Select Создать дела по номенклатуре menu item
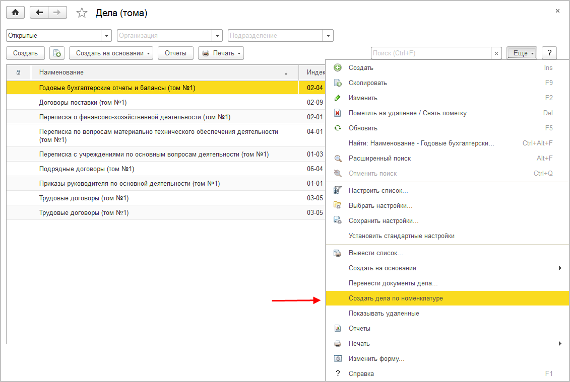This screenshot has height=382, width=570. (396, 298)
